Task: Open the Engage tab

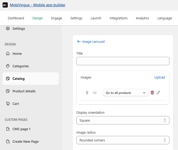Action: (x=57, y=18)
